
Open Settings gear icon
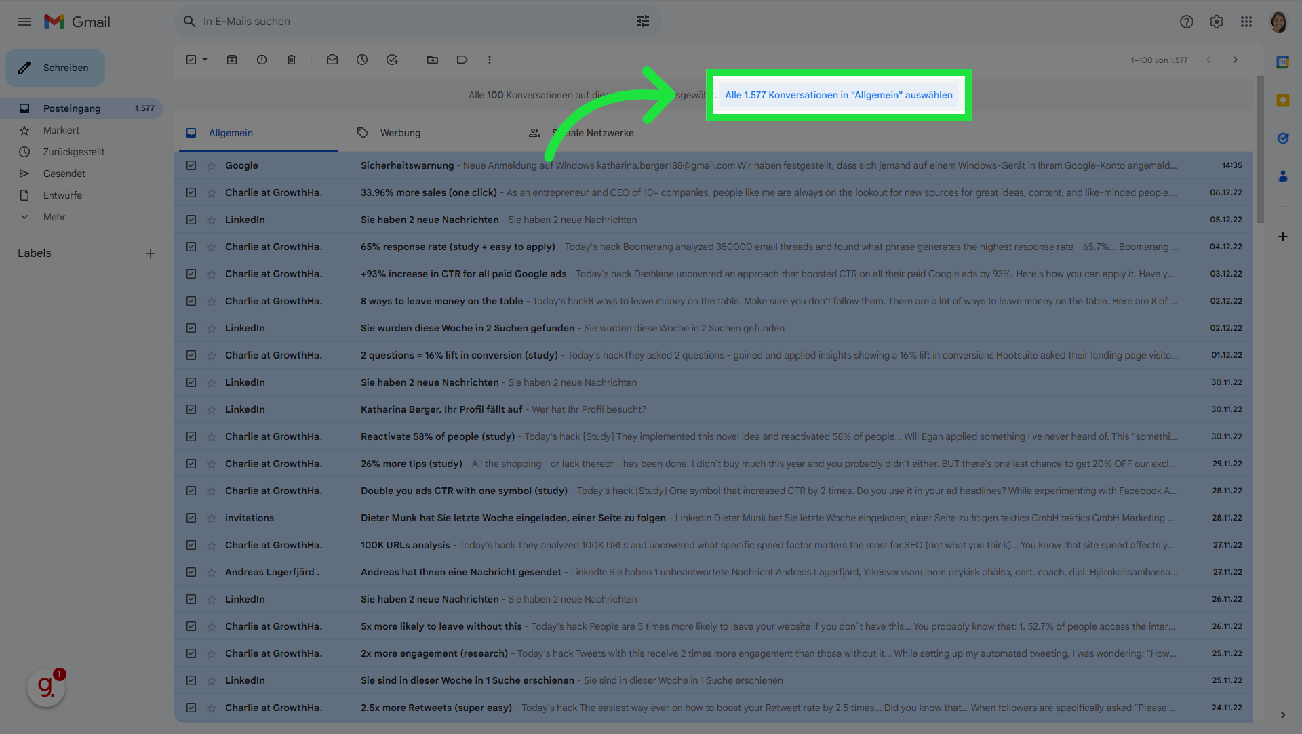coord(1217,22)
